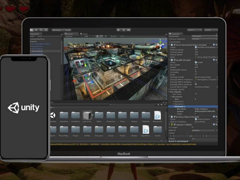This screenshot has height=180, width=240.
Task: Toggle the Center pivot mode button
Action: 57,30
